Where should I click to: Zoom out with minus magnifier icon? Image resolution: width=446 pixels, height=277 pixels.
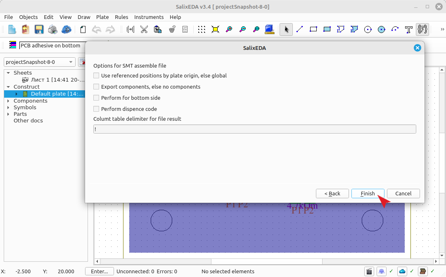click(x=243, y=29)
